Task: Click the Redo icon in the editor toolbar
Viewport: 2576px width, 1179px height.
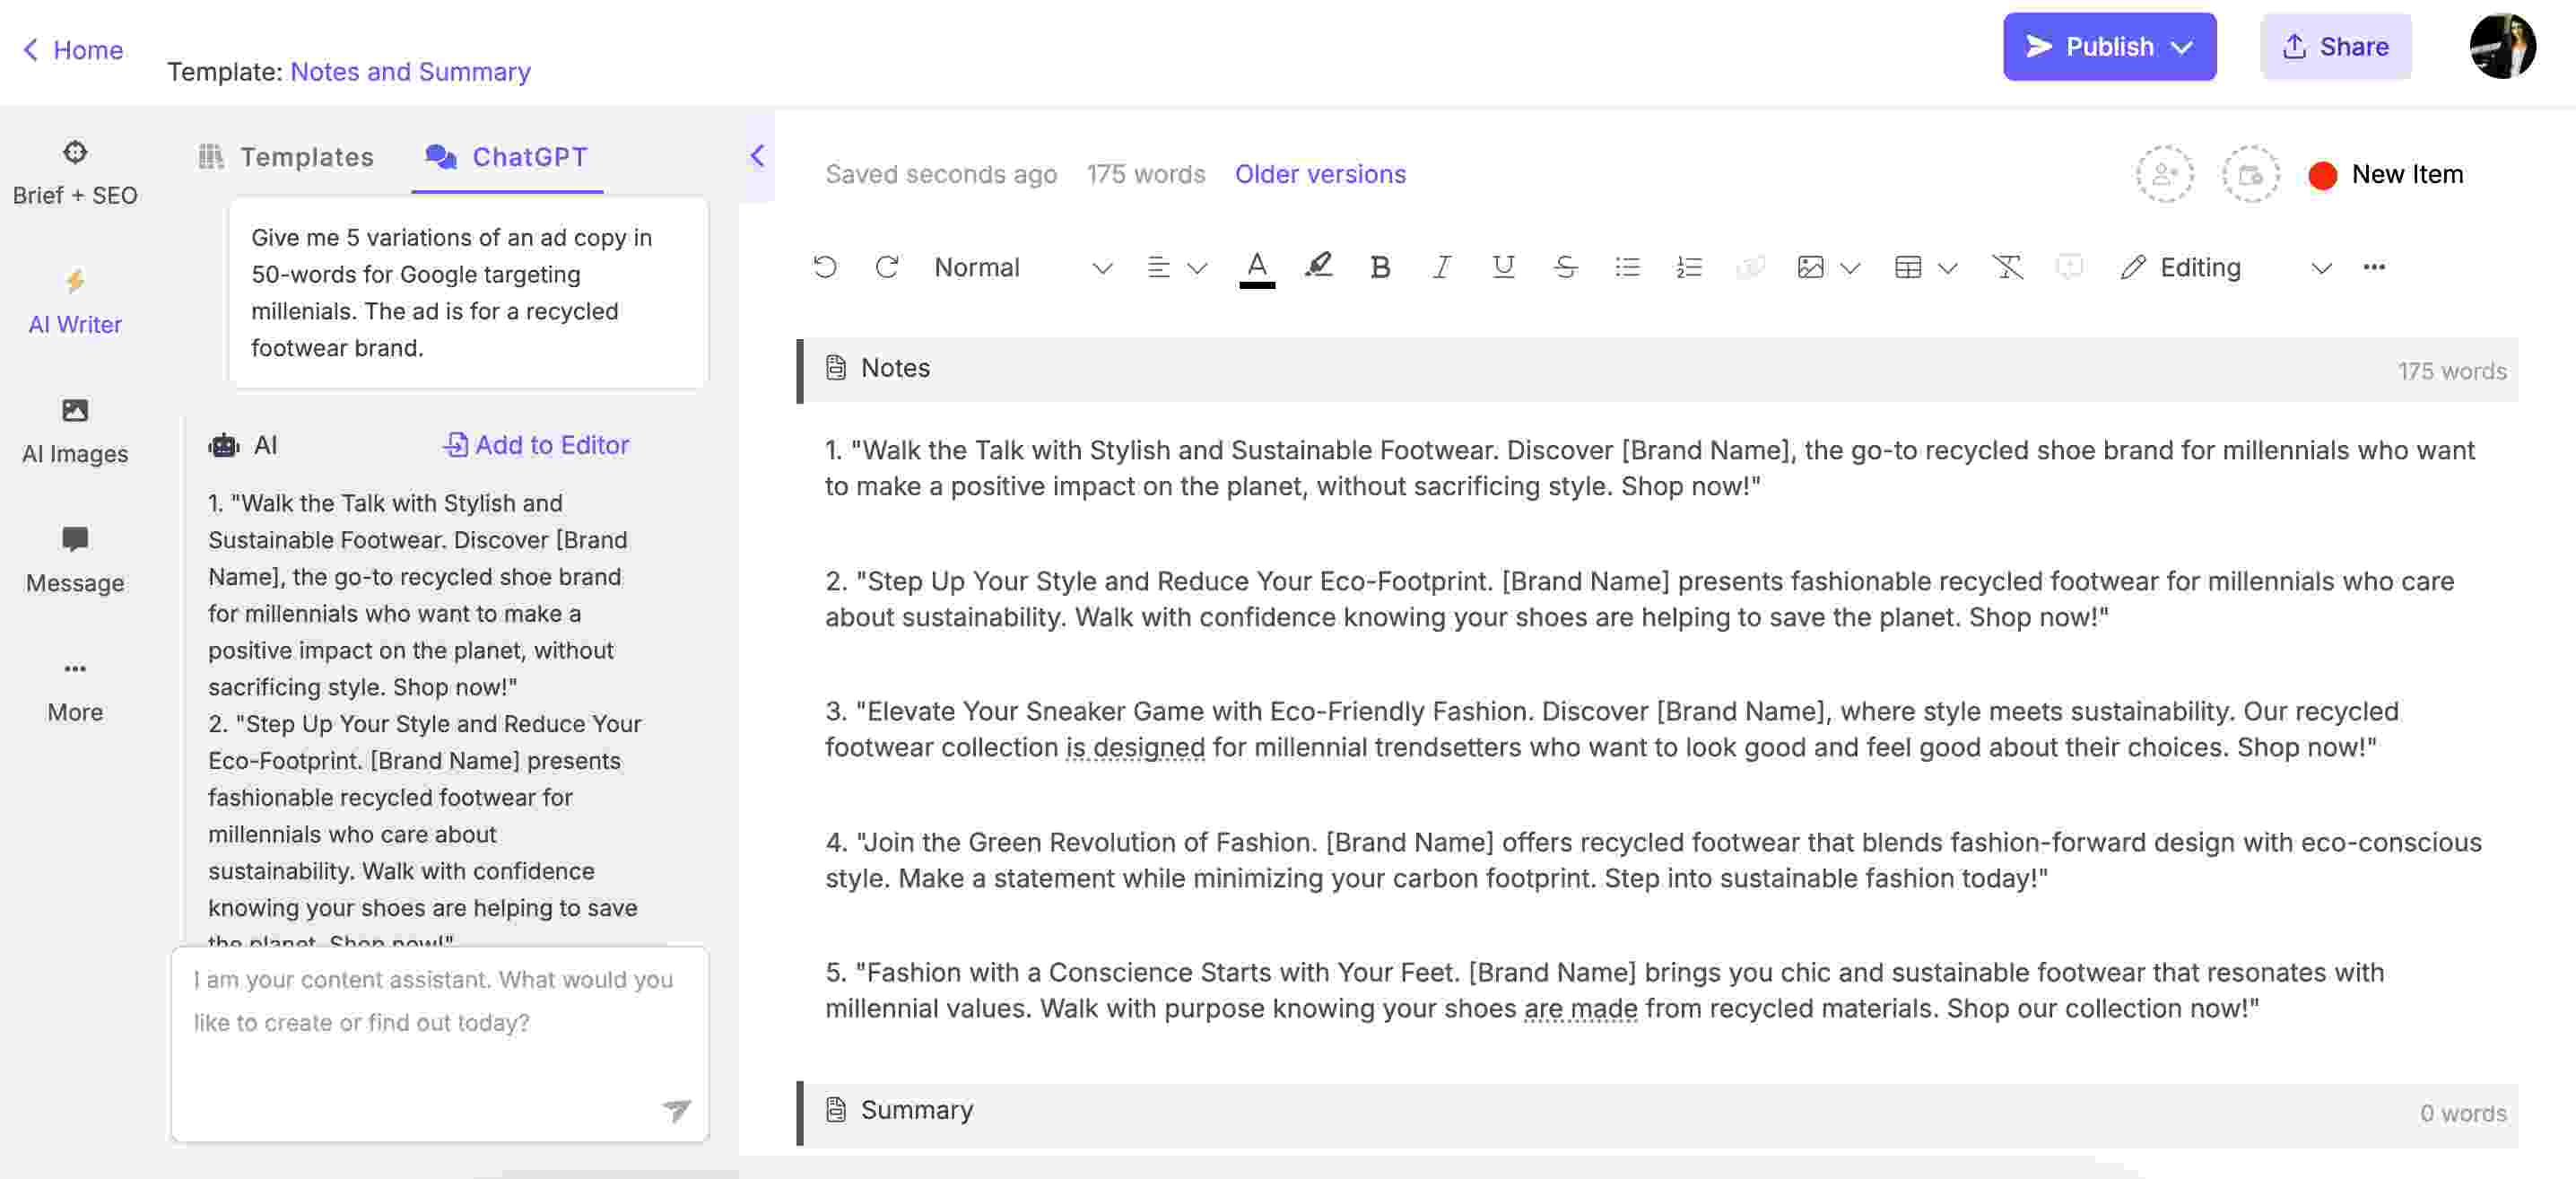Action: pos(886,267)
